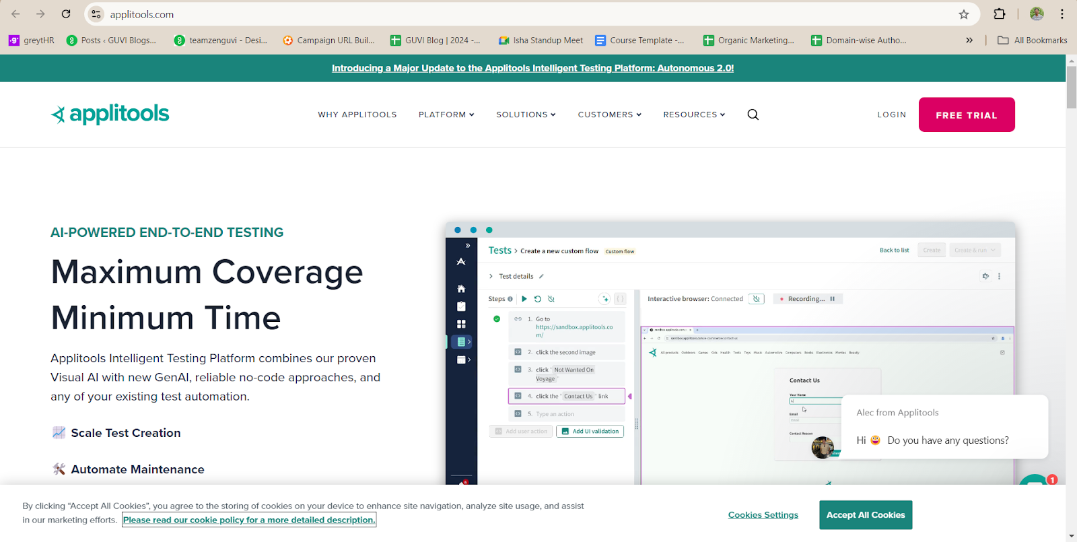Open the Create & run dropdown
The width and height of the screenshot is (1077, 542).
click(x=975, y=250)
